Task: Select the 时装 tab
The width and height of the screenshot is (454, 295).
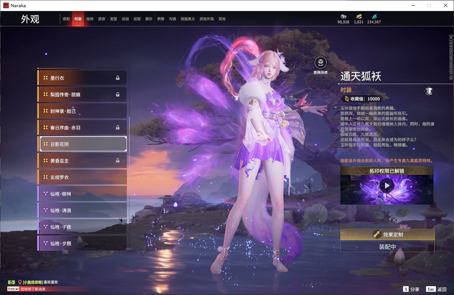Action: [78, 19]
